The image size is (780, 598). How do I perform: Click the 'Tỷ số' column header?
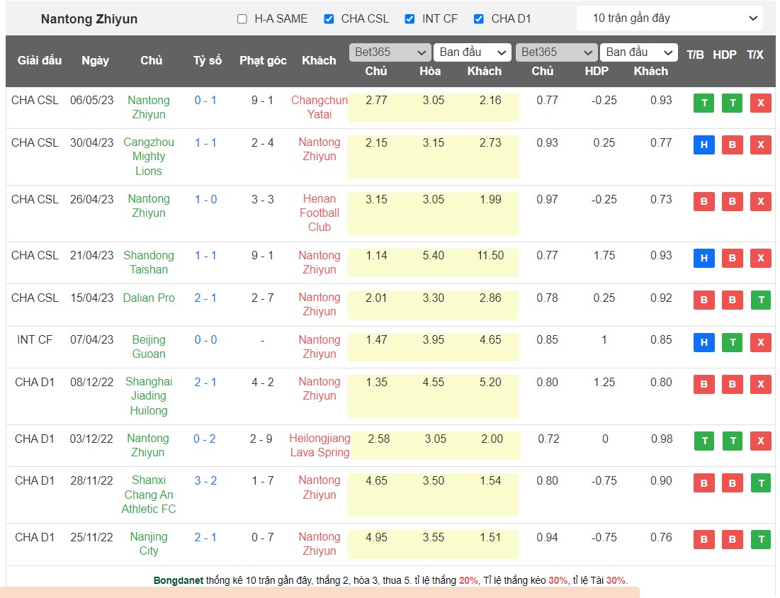click(208, 61)
